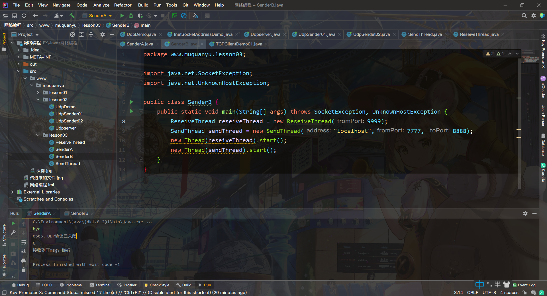This screenshot has width=547, height=296.
Task: Open the Analyze menu
Action: tap(101, 5)
